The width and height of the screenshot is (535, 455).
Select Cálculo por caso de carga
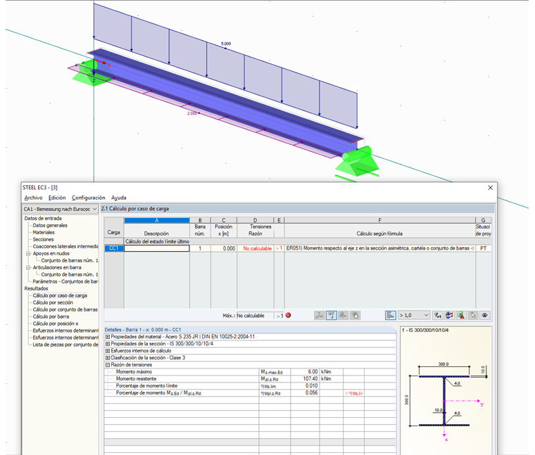pyautogui.click(x=60, y=295)
